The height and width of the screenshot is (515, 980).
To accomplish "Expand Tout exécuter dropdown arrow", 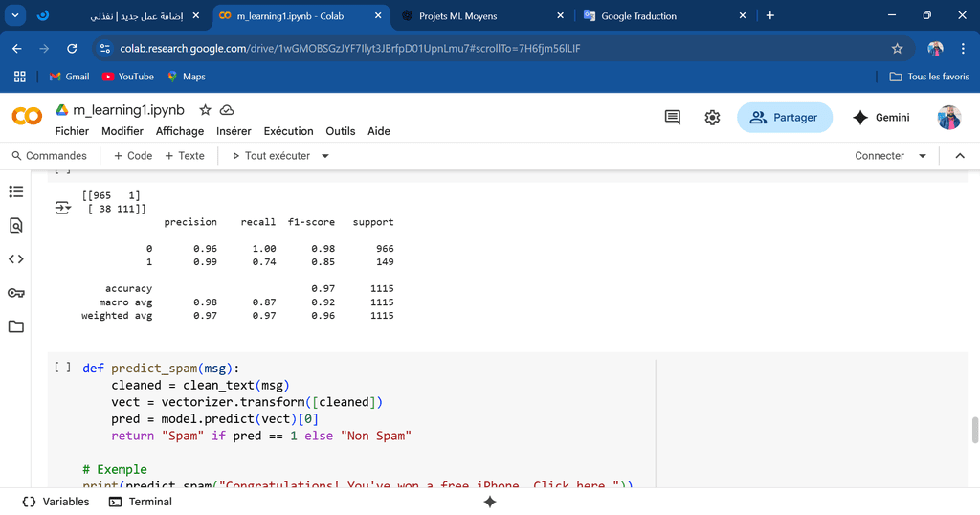I will [325, 156].
